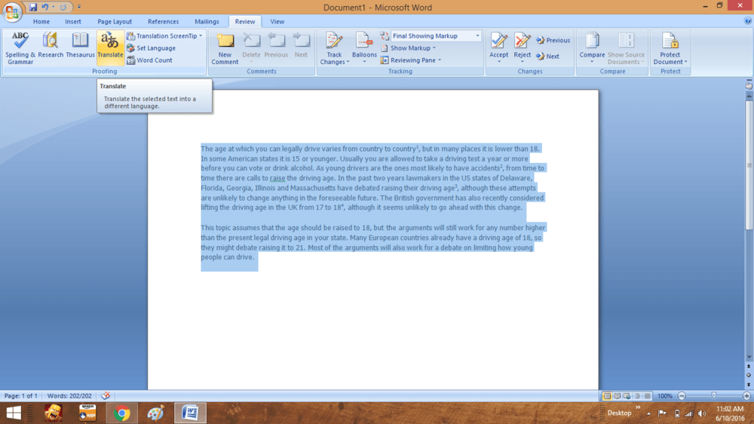Click the Translate button
Viewport: 754px width, 424px height.
coord(110,46)
